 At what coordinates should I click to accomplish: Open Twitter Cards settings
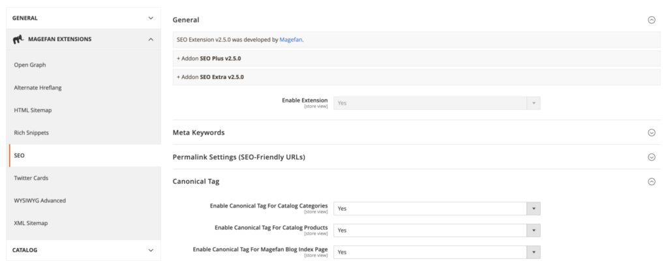(31, 178)
